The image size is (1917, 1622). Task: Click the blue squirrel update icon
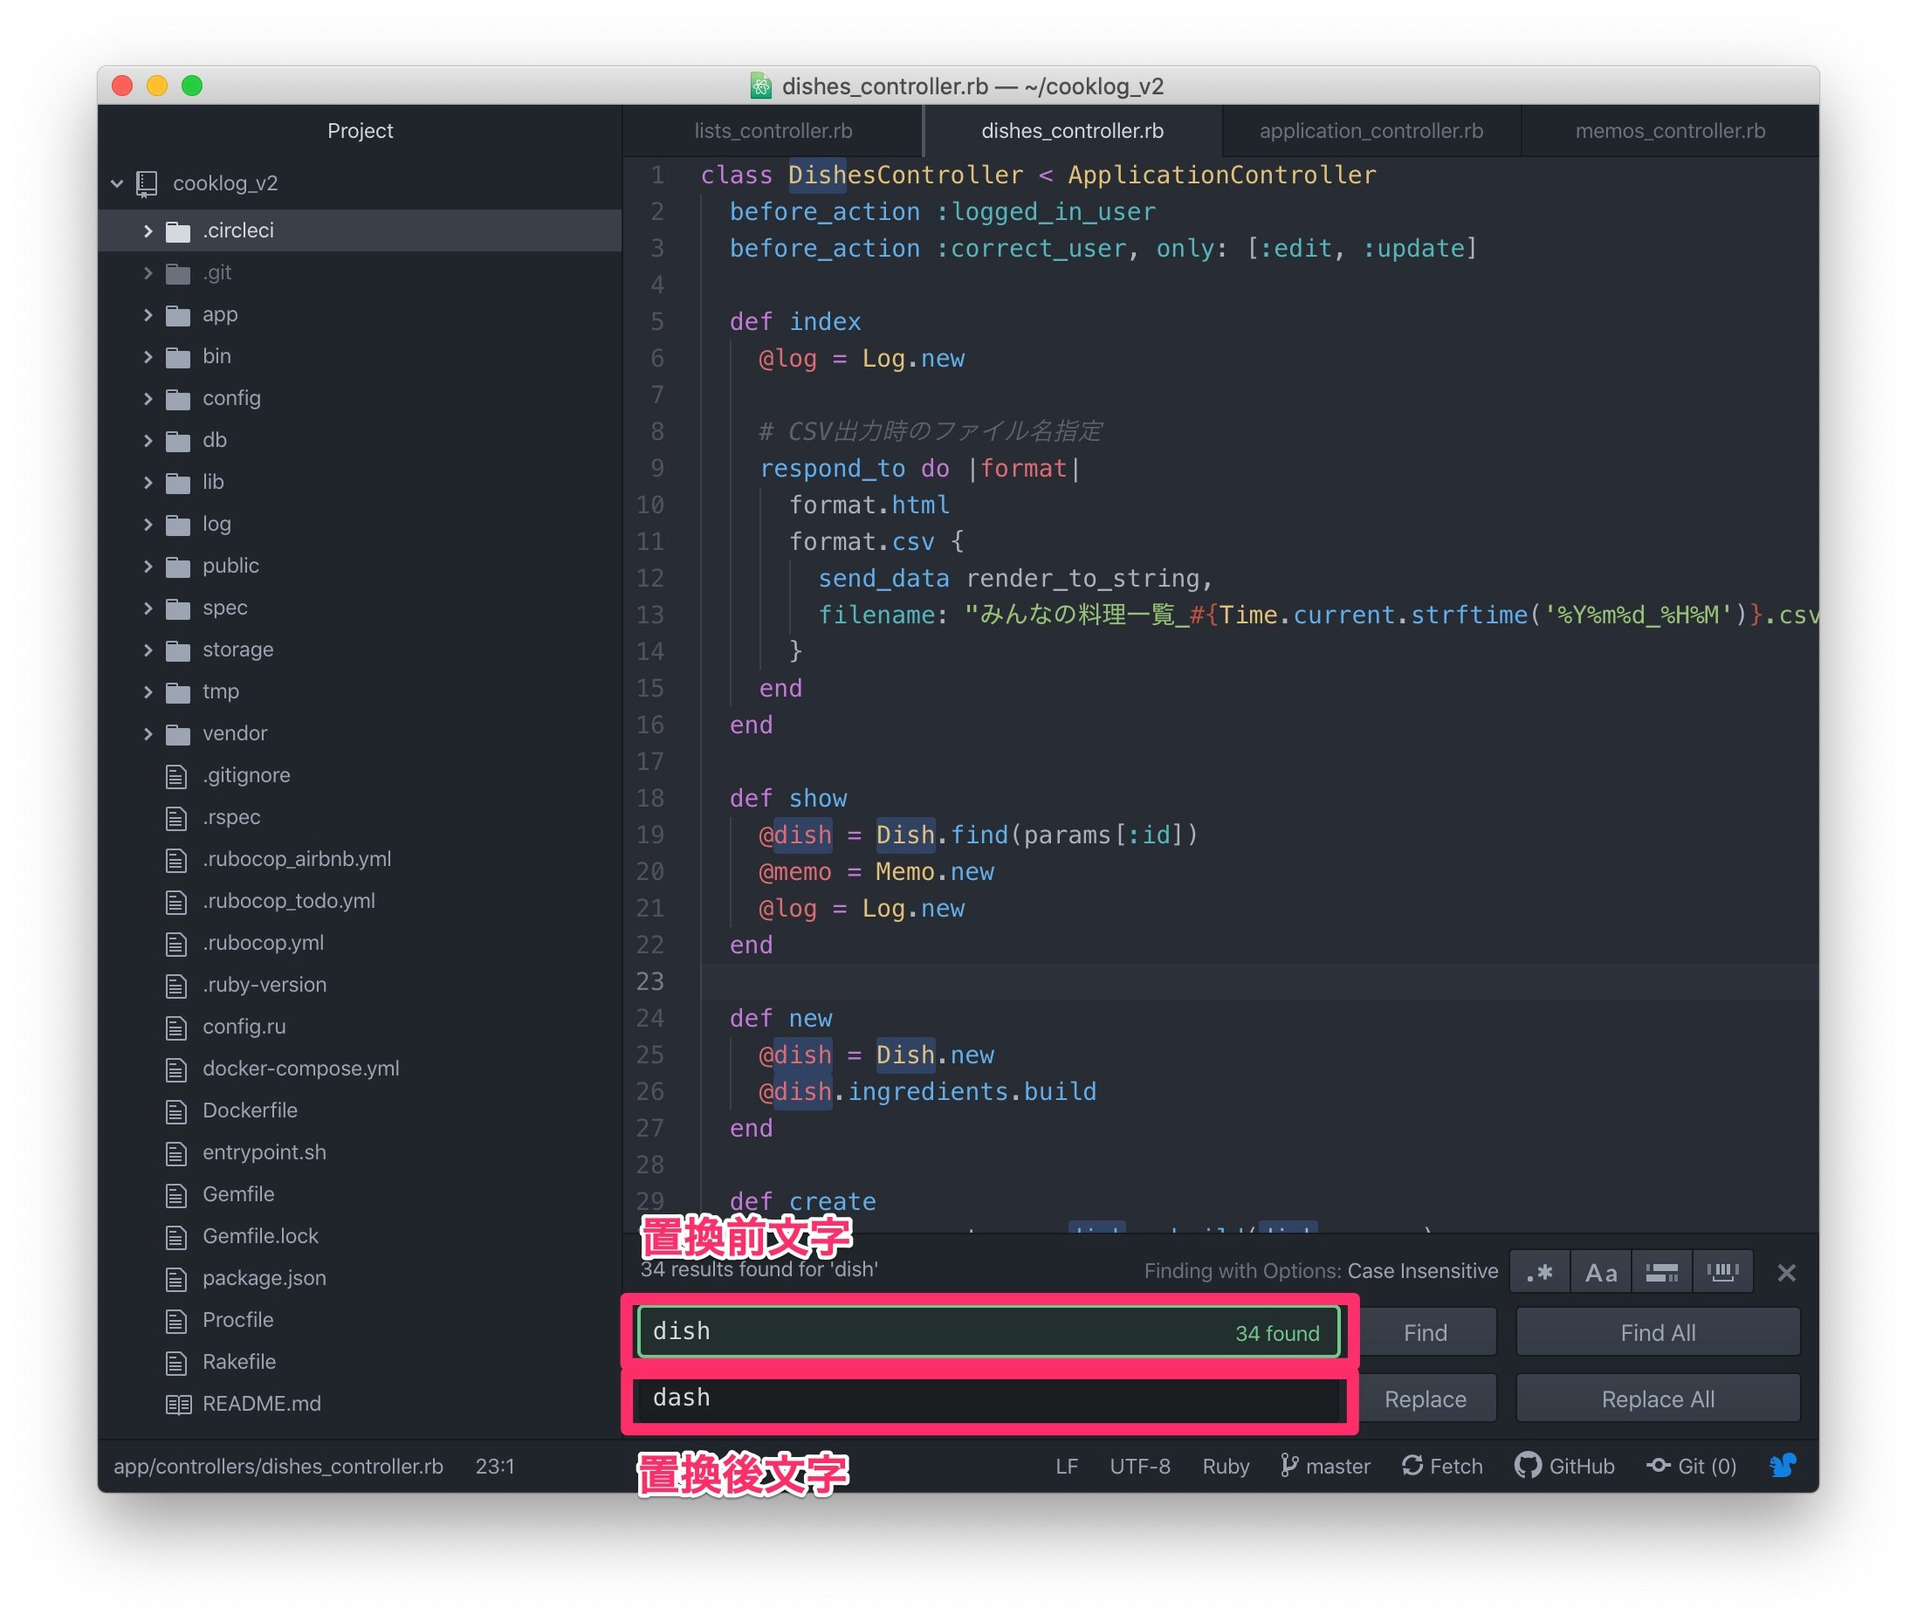(x=1783, y=1465)
